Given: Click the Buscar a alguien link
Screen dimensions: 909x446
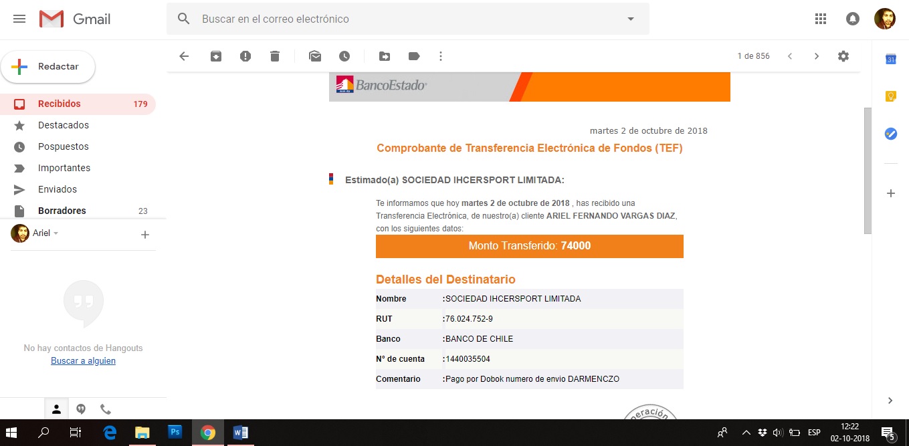Looking at the screenshot, I should (x=83, y=361).
